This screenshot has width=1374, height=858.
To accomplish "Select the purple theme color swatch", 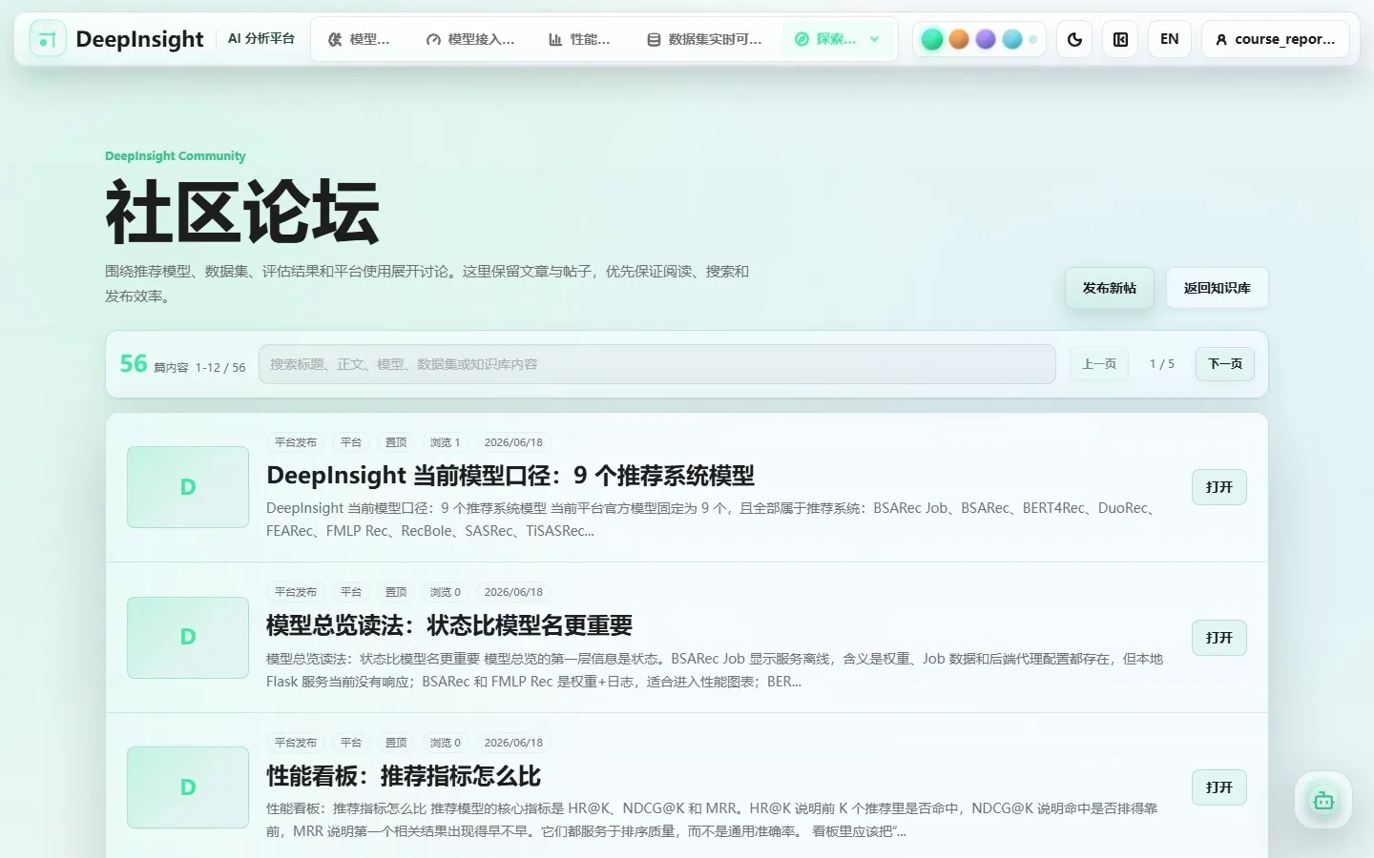I will point(986,39).
